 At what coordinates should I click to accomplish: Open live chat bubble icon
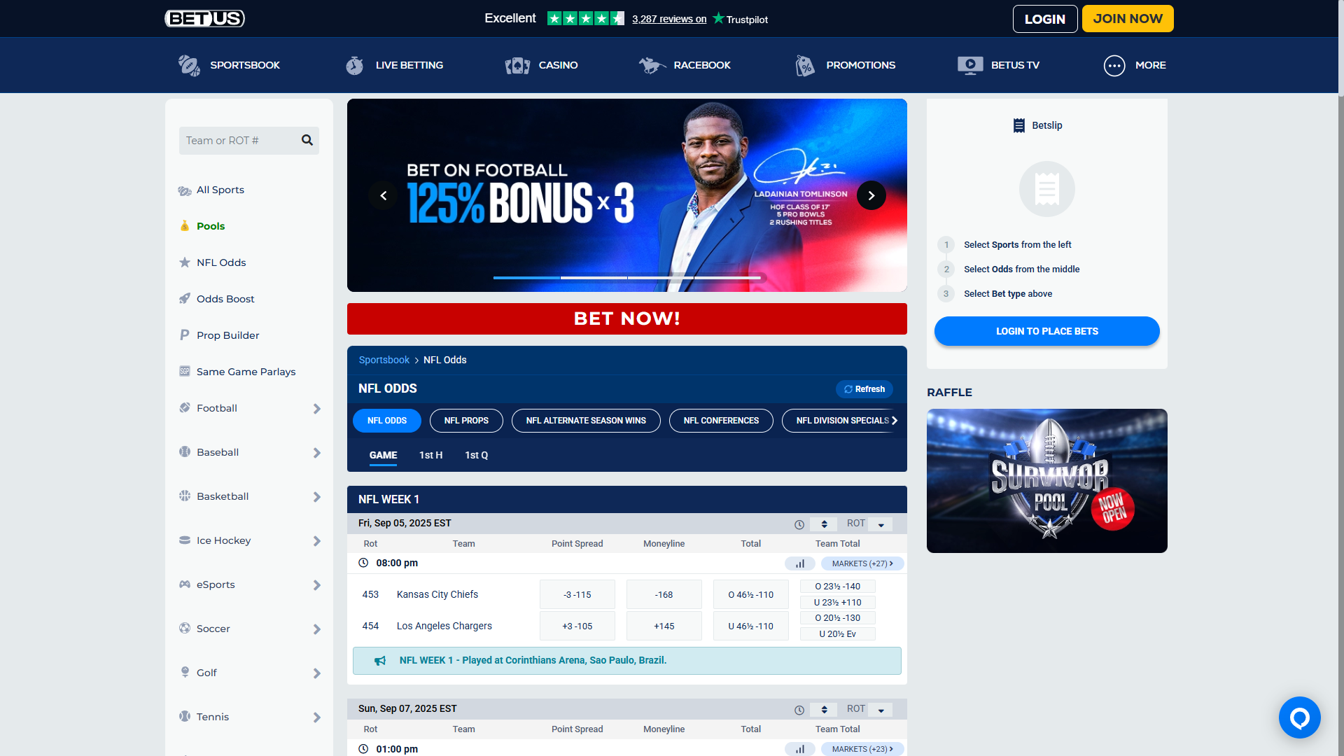[x=1299, y=717]
